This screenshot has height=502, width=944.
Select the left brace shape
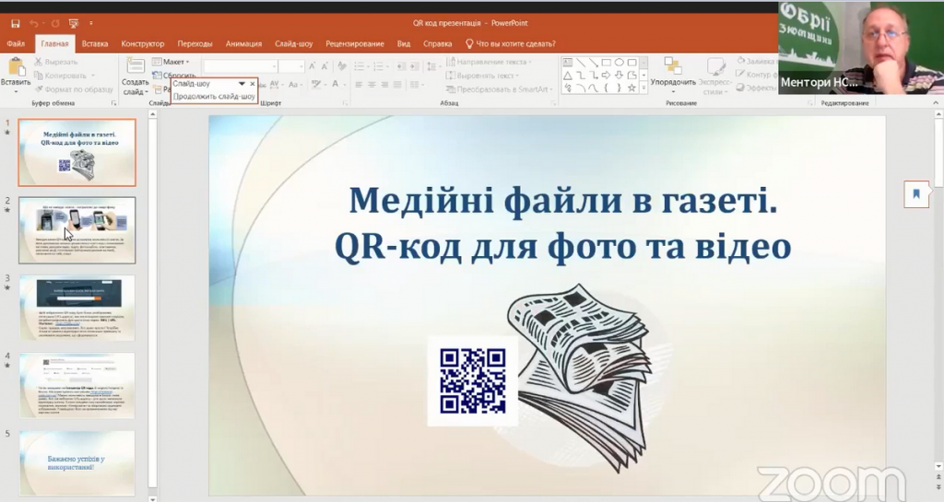click(607, 88)
